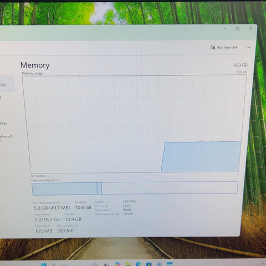Screen dimensions: 266x266
Task: Open the rightmost blue taskbar app icon
Action: coord(170,264)
